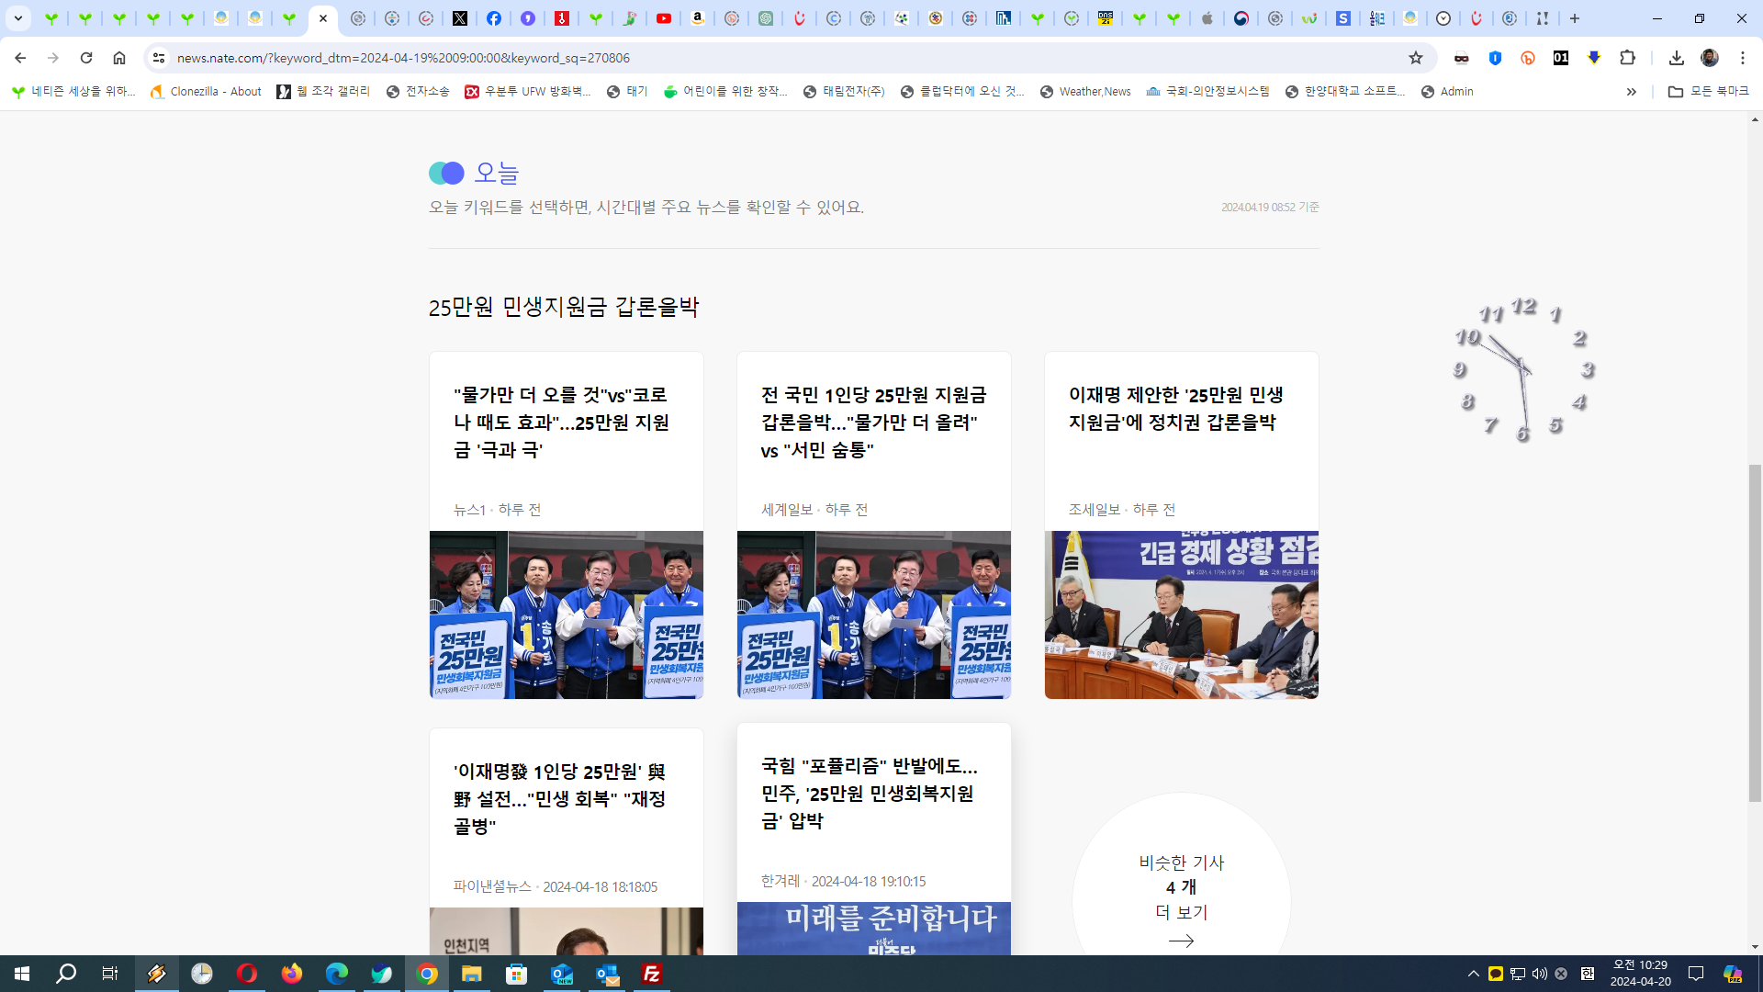Open the volume control in system tray

tap(1540, 974)
